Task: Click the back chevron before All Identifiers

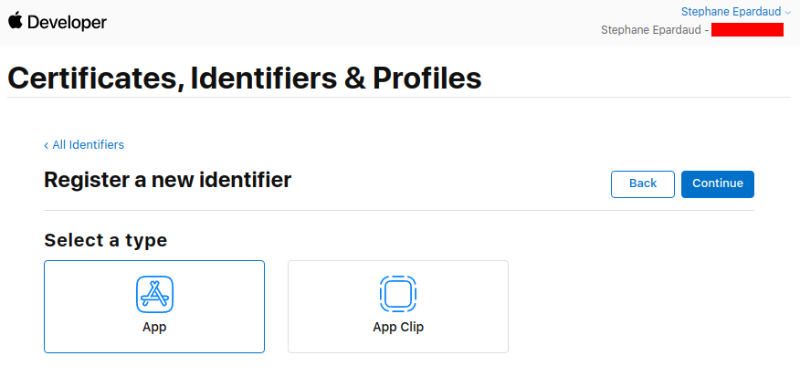Action: pos(47,145)
